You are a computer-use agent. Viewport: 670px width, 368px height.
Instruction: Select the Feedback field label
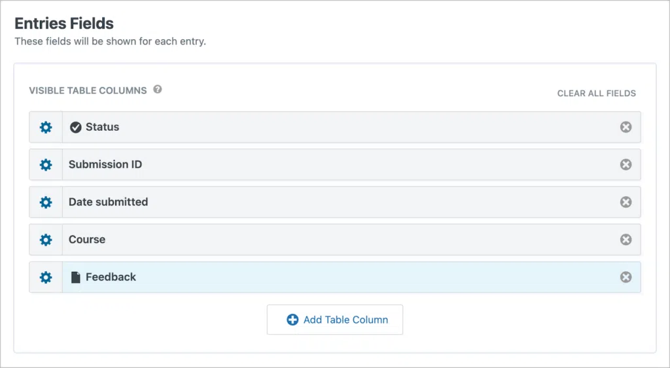pyautogui.click(x=111, y=277)
